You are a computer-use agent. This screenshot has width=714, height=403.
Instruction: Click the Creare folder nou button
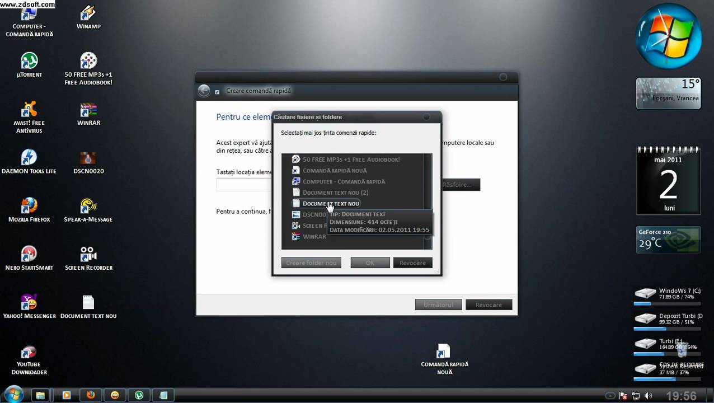(x=311, y=263)
